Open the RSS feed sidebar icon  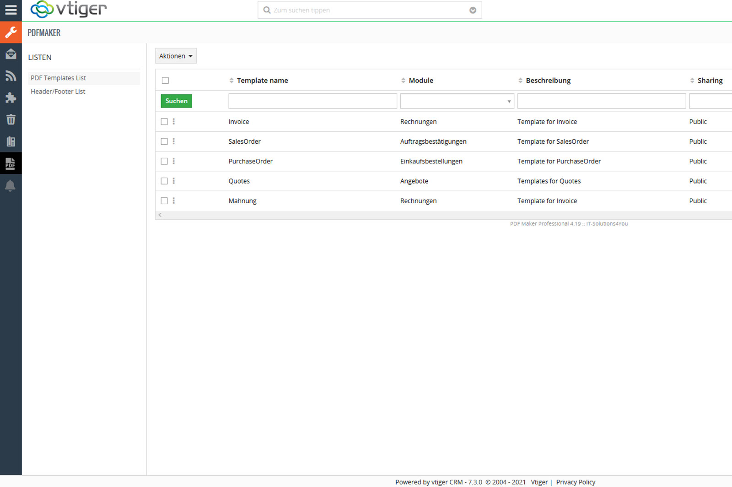point(11,76)
